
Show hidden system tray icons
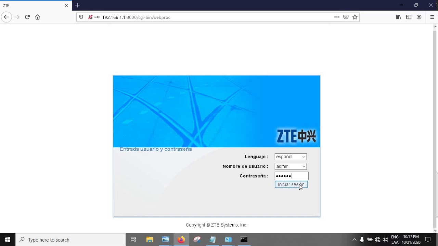pos(355,240)
